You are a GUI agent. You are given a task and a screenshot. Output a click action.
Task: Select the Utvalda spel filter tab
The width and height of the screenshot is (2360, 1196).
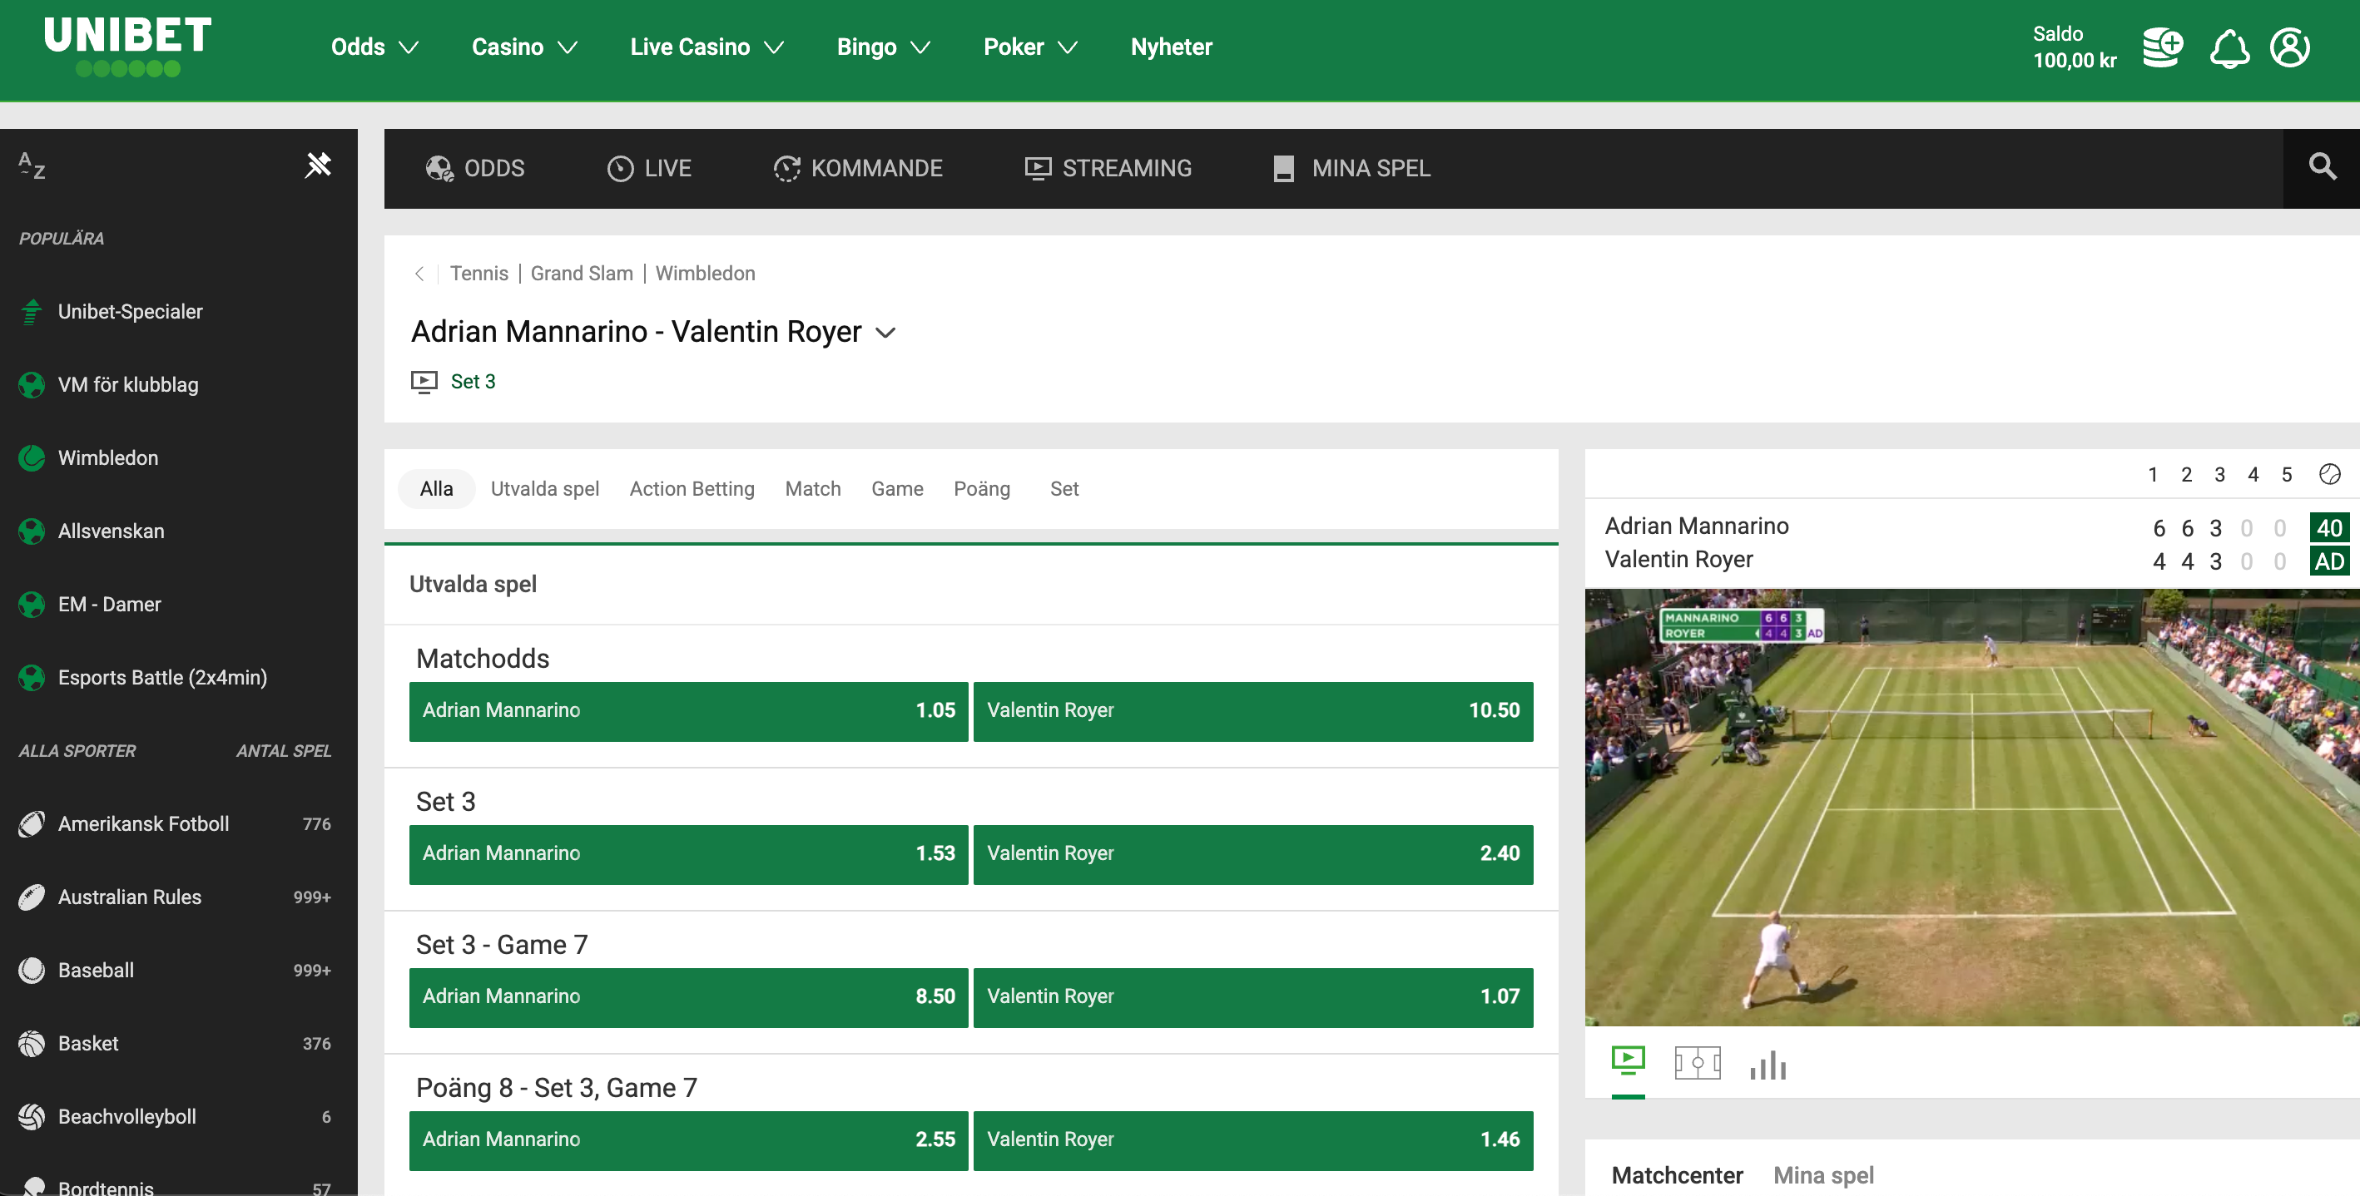click(x=545, y=489)
